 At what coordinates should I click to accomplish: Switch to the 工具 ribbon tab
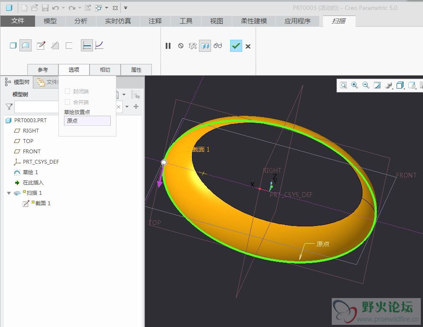pos(186,21)
